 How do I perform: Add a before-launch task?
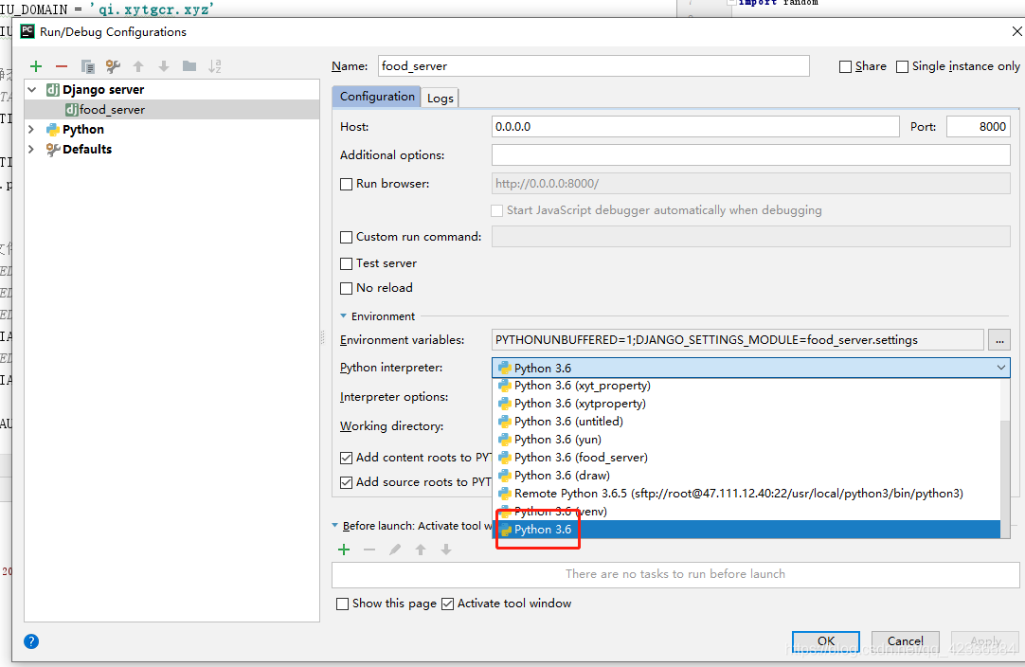[x=344, y=550]
